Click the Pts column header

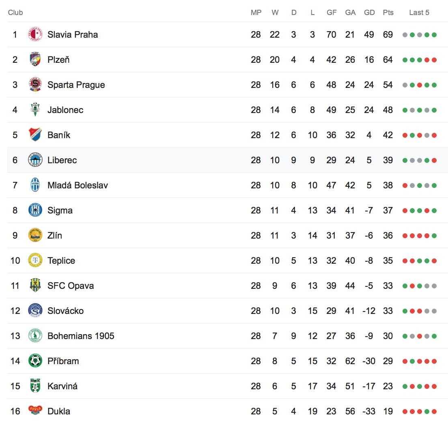(x=388, y=13)
